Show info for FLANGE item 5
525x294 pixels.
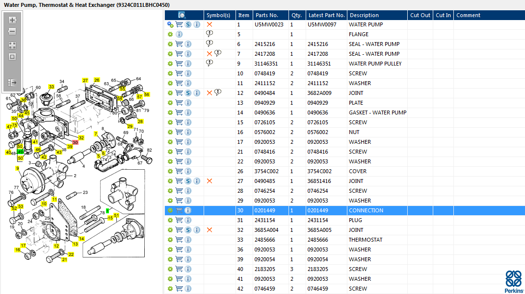point(179,34)
